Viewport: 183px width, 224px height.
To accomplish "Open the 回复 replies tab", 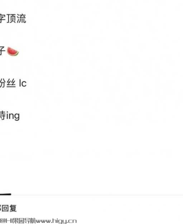I will point(8,208).
